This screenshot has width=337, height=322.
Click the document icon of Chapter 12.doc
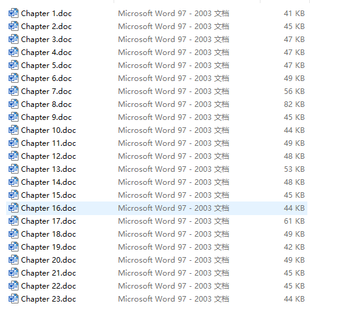tap(14, 156)
